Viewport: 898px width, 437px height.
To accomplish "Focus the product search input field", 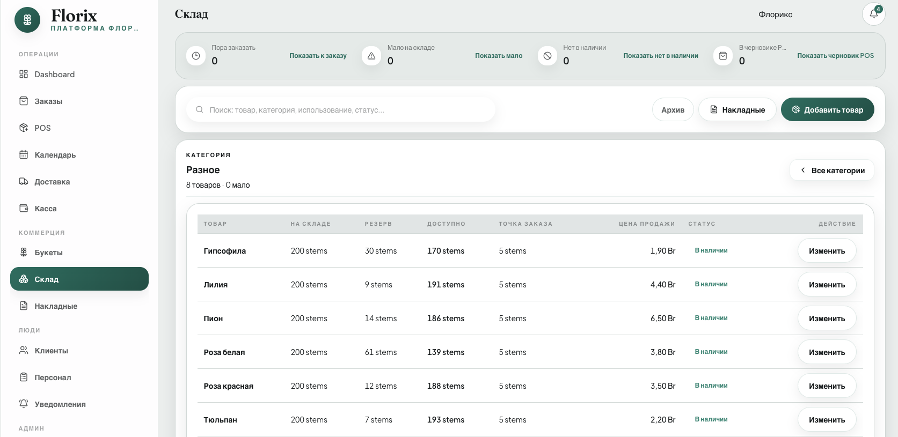I will click(x=341, y=109).
